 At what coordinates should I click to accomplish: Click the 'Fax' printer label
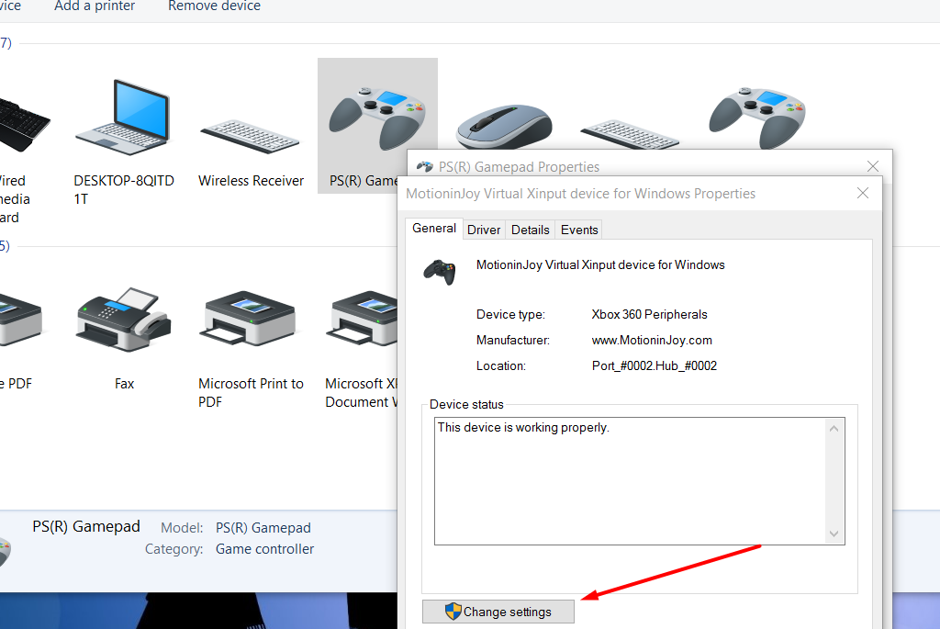point(124,384)
